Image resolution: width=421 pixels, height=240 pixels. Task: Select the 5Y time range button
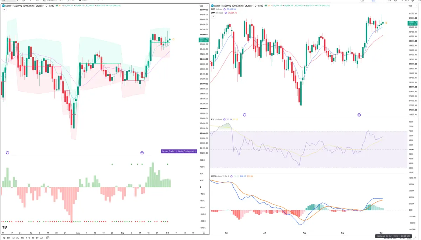point(37,238)
